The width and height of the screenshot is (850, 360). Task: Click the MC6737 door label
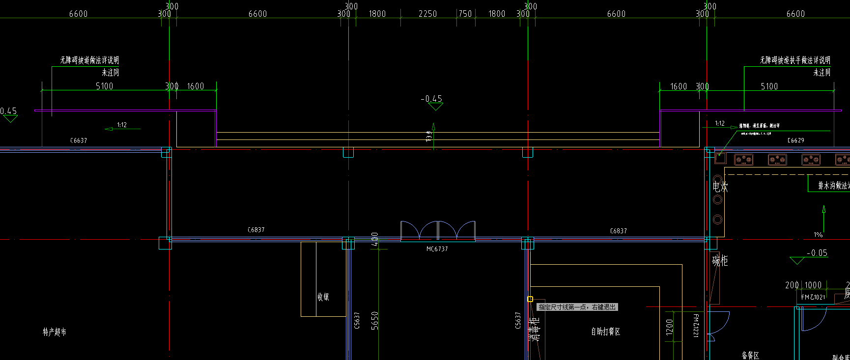[x=437, y=249]
